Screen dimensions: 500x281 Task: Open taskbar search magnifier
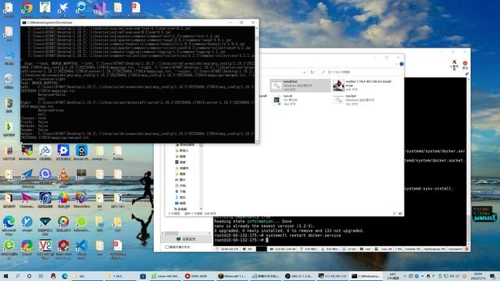coord(17,276)
